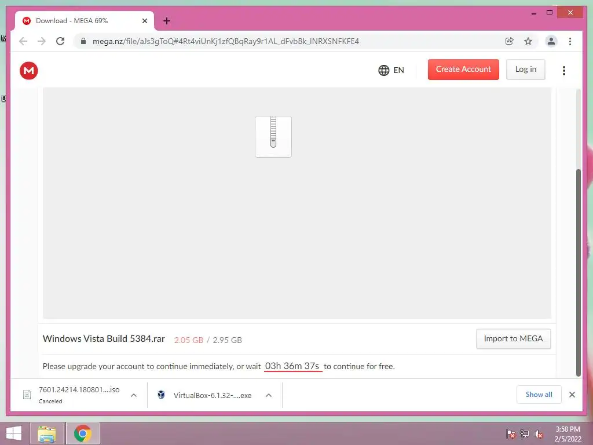593x445 pixels.
Task: Minimize the Chrome window
Action: [x=534, y=13]
